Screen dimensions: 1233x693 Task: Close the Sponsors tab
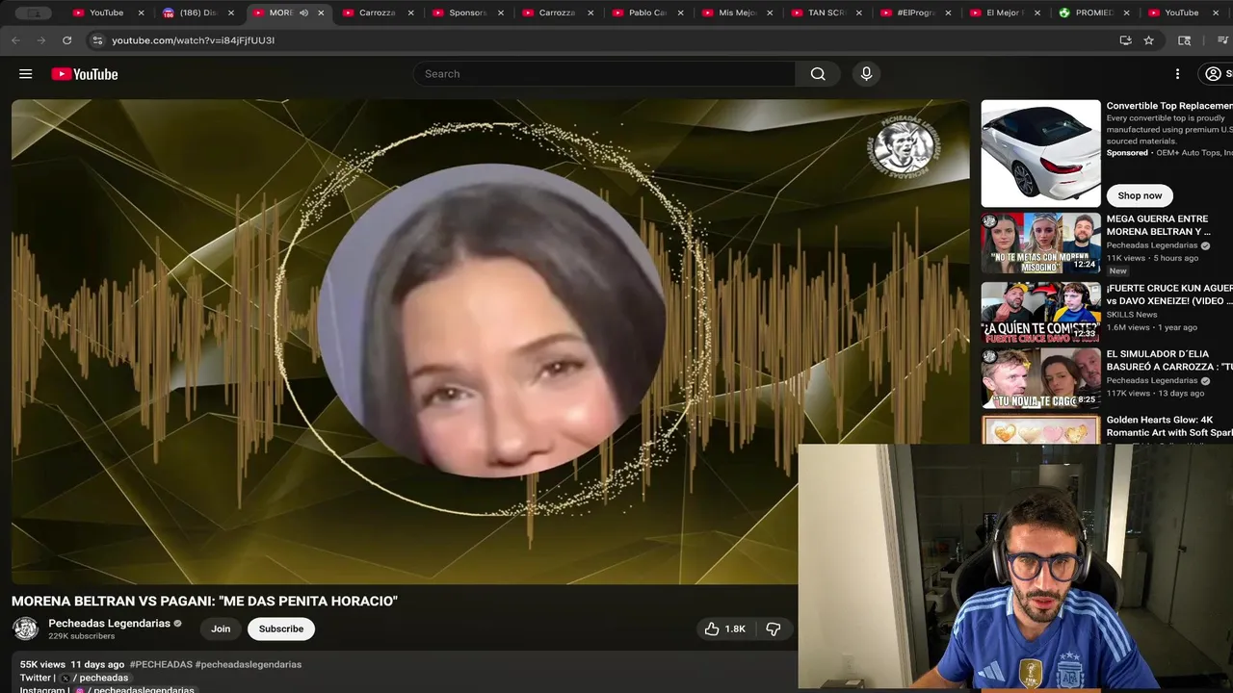[x=501, y=13]
